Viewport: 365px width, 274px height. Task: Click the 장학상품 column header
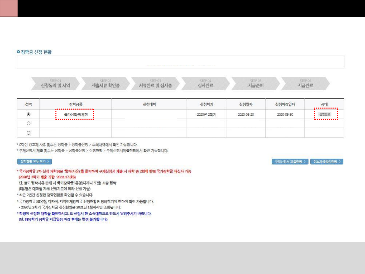point(76,104)
